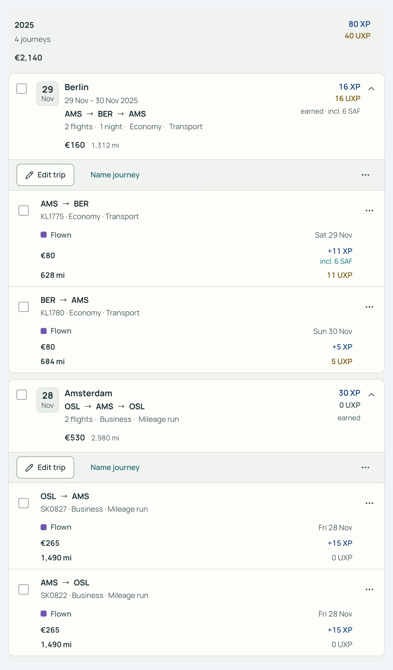Click 'earned · incl. 6 SAF' on Berlin journey
This screenshot has height=670, width=393.
[x=330, y=111]
